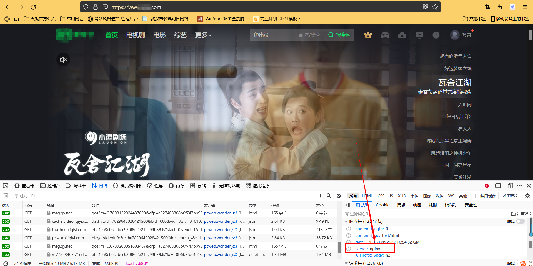Image resolution: width=533 pixels, height=266 pixels.
Task: Switch to the 控制台 devtools tab
Action: [50, 186]
